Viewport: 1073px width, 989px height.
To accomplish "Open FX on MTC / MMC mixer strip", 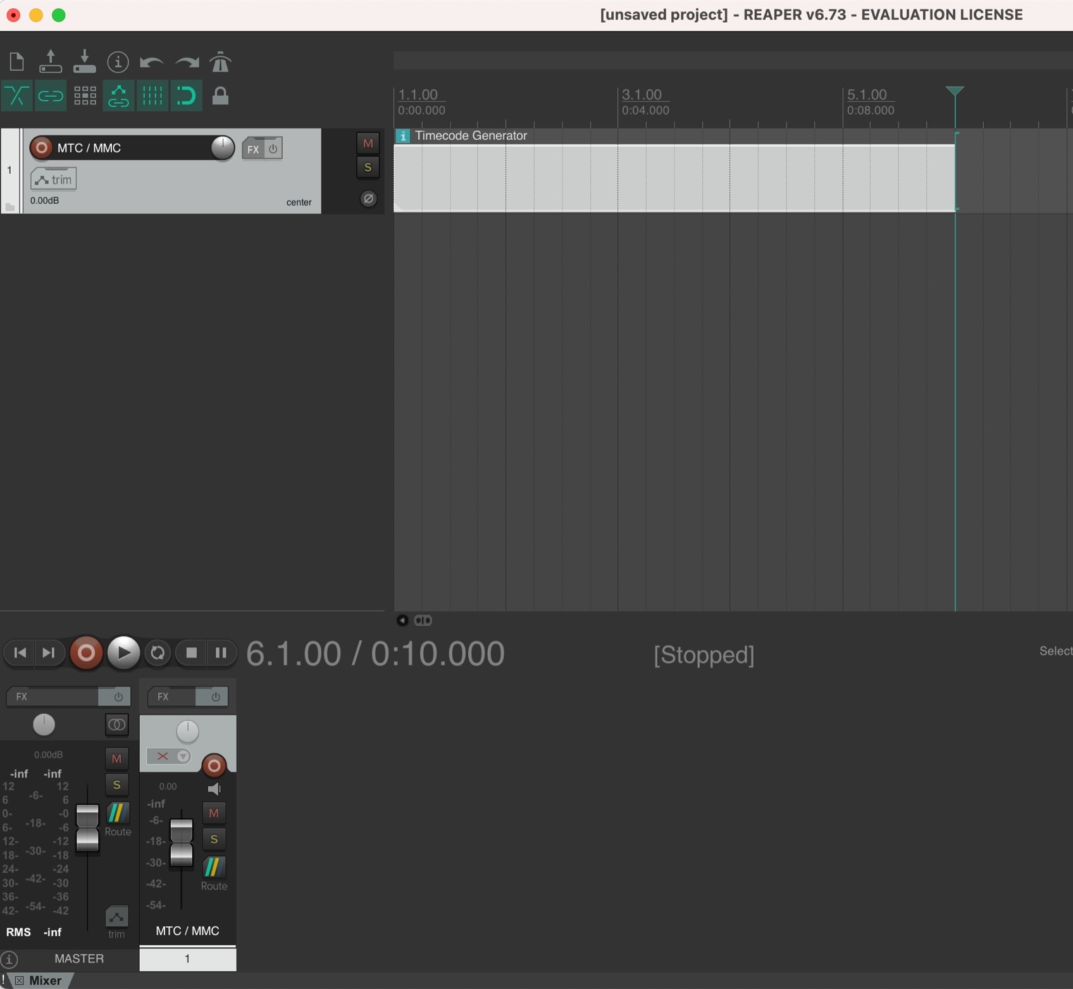I will click(171, 697).
